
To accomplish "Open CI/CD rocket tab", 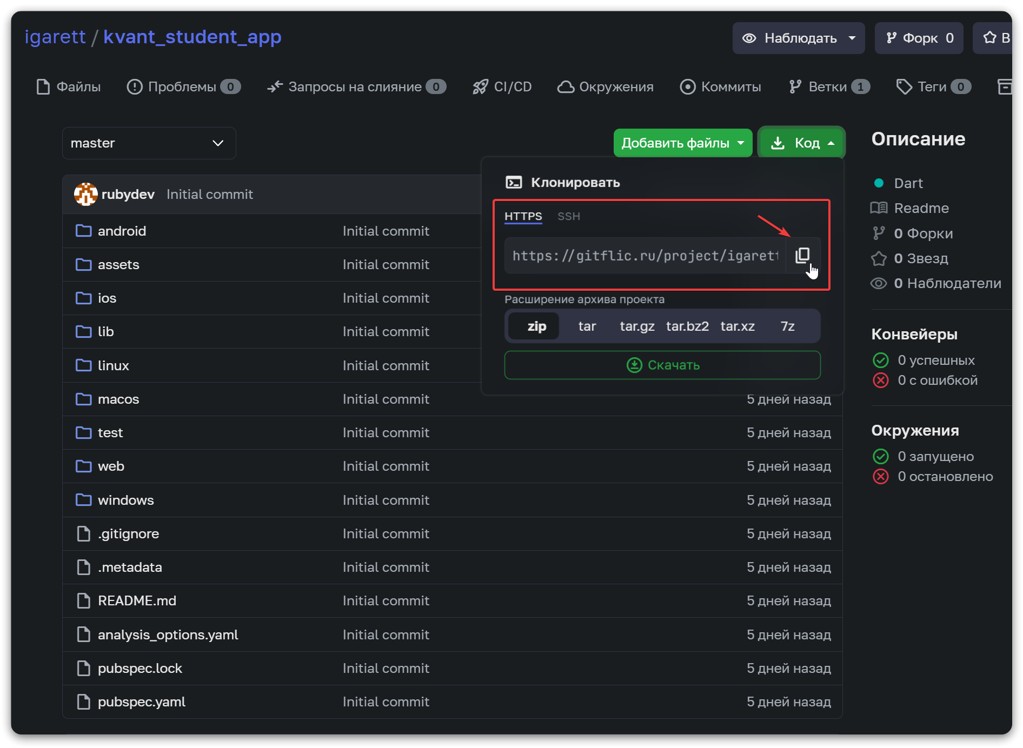I will [502, 86].
